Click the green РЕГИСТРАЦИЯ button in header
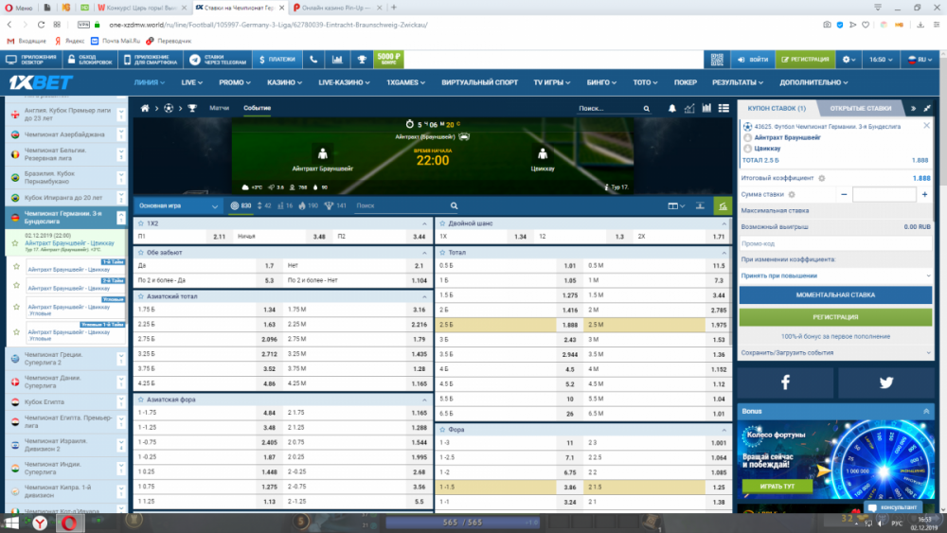Screen dimensions: 947x533 click(x=804, y=60)
